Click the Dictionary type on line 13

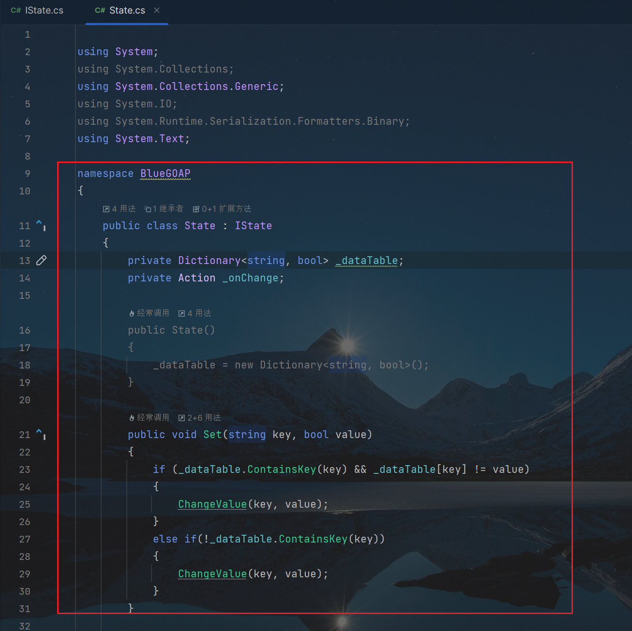[x=209, y=261]
